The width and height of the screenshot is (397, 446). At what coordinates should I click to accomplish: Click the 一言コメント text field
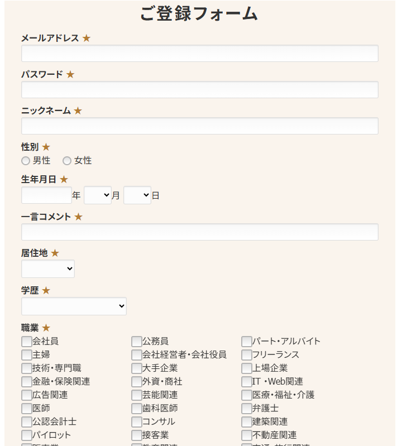tap(199, 232)
